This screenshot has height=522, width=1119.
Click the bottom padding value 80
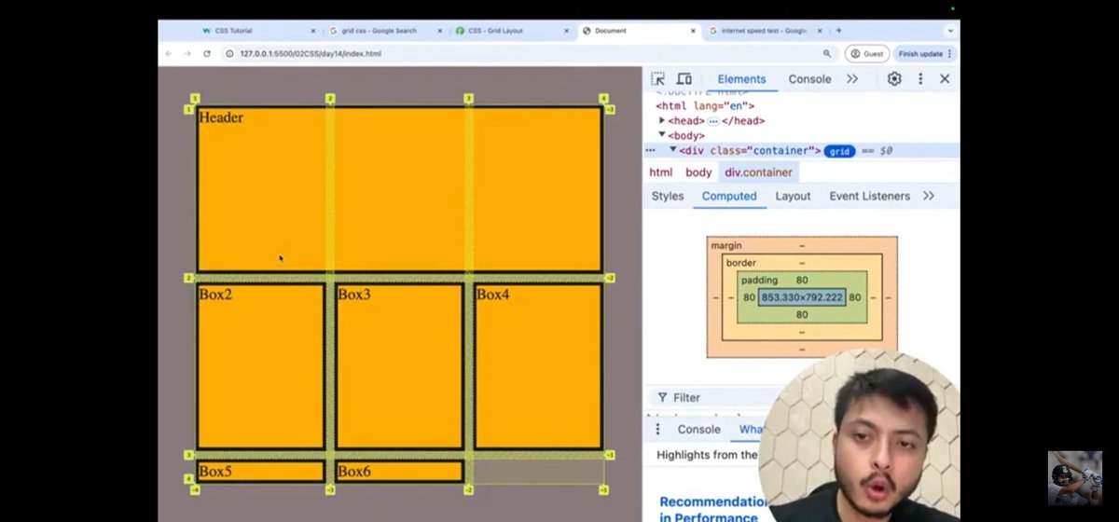pyautogui.click(x=802, y=315)
